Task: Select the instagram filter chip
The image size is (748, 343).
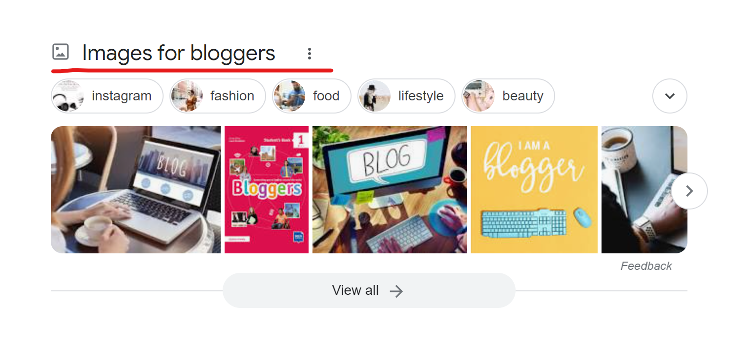Action: (107, 96)
